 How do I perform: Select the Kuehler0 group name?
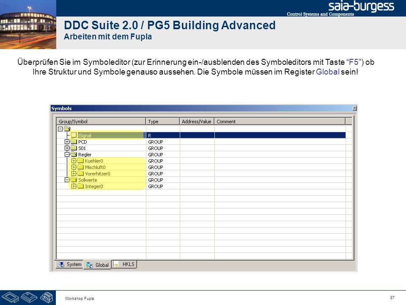tap(94, 161)
